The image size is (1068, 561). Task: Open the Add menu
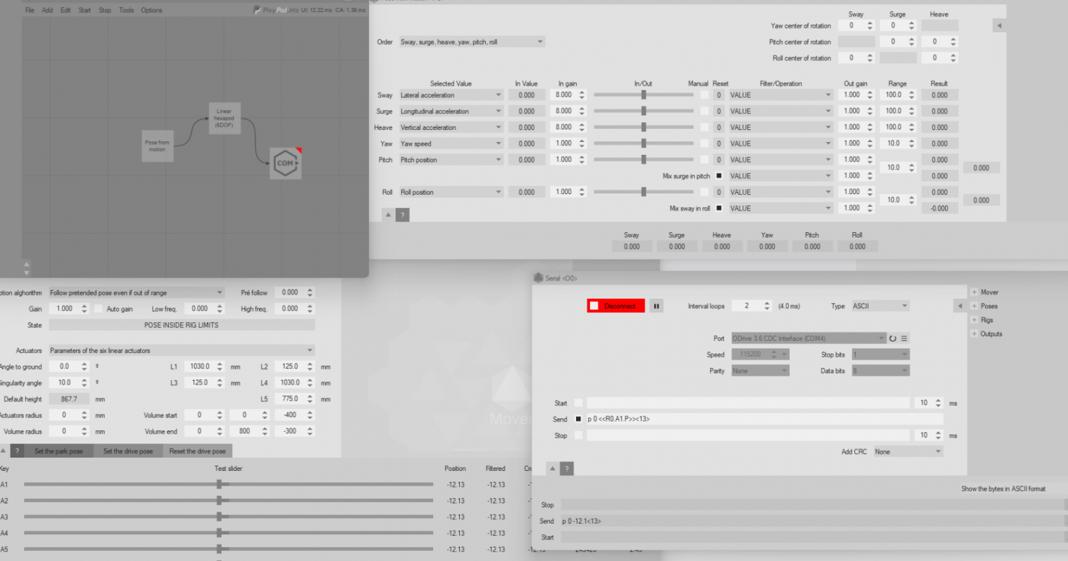(x=47, y=10)
